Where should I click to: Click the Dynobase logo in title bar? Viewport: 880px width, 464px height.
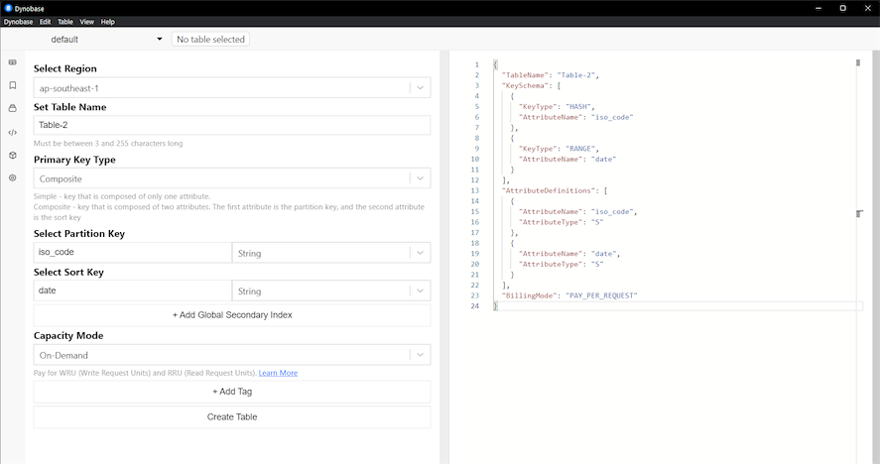coord(8,8)
